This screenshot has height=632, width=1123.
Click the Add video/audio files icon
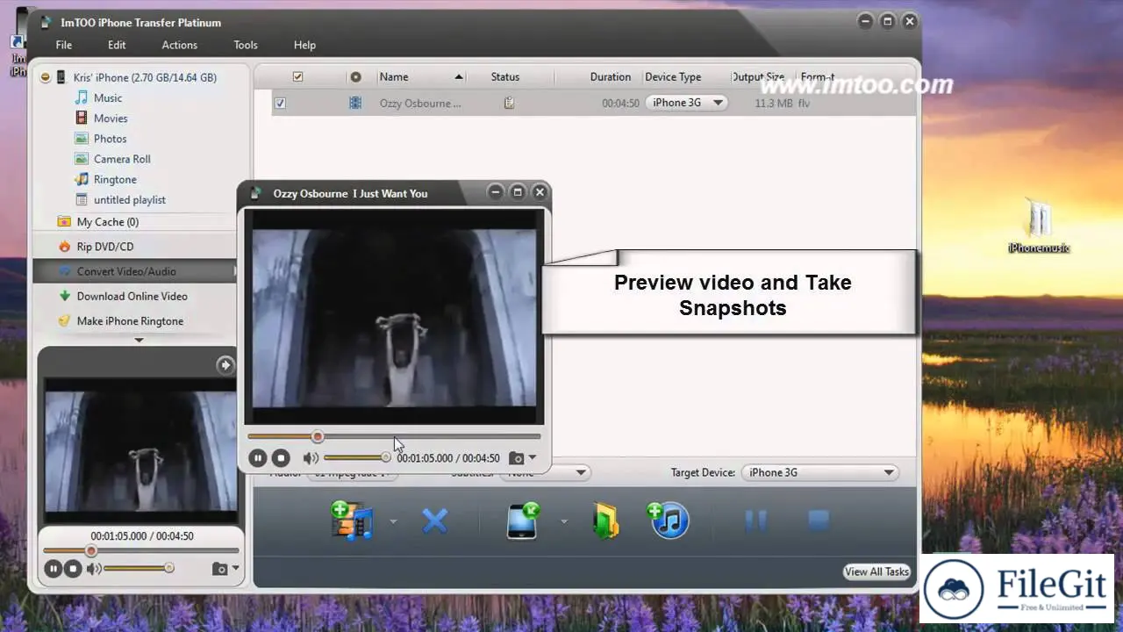[354, 521]
